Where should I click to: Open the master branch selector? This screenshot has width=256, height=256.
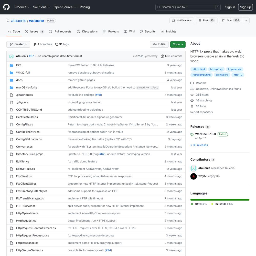[18, 44]
